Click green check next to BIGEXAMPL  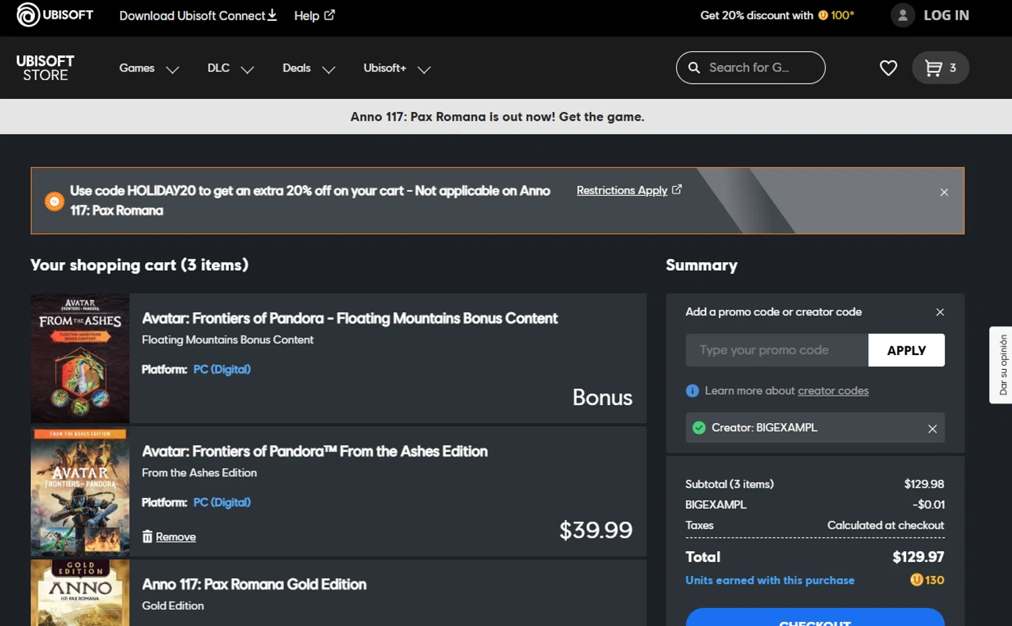coord(699,428)
